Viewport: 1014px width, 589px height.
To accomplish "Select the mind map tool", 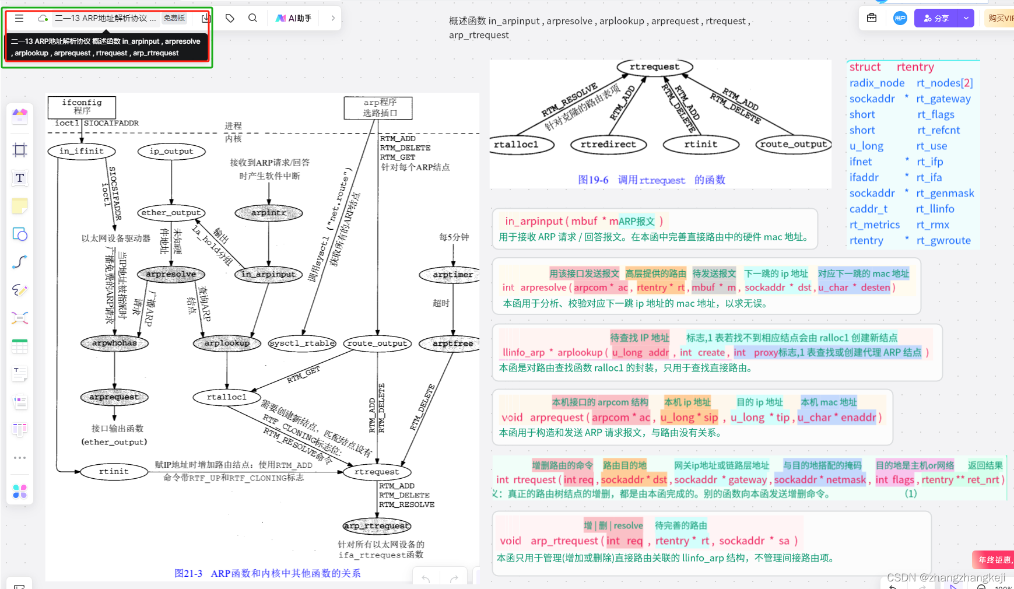I will coord(20,318).
